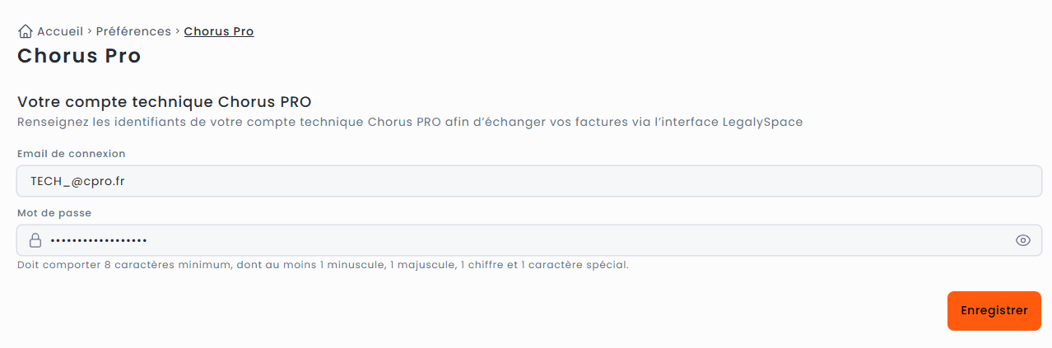Image resolution: width=1052 pixels, height=348 pixels.
Task: Select the underlined Chorus Pro breadcrumb
Action: pos(219,31)
